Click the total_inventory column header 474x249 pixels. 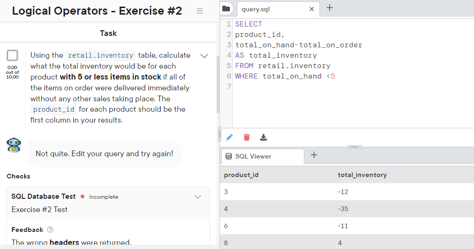362,175
